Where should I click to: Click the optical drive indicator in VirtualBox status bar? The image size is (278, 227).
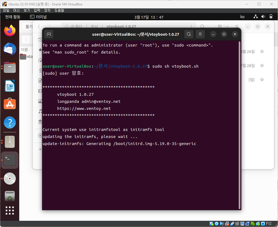tap(217, 224)
